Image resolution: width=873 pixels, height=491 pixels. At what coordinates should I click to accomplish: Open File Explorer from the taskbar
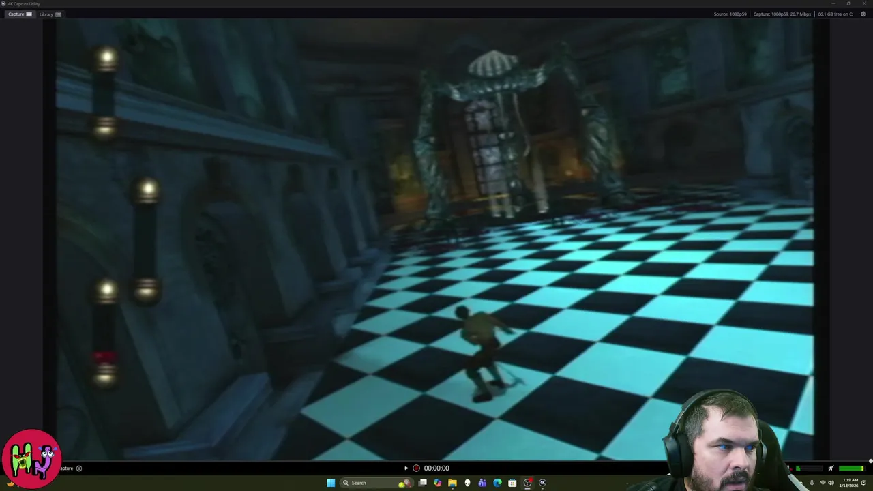point(452,483)
